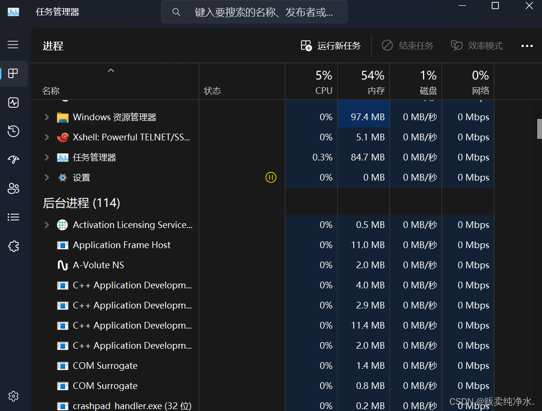
Task: Open the Details list icon in sidebar
Action: pos(13,217)
